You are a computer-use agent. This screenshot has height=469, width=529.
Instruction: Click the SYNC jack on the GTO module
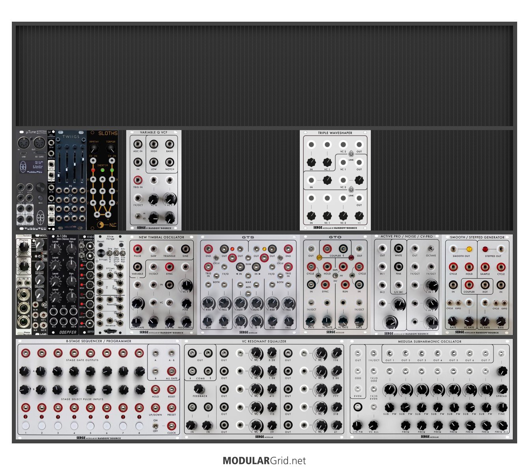(x=325, y=285)
